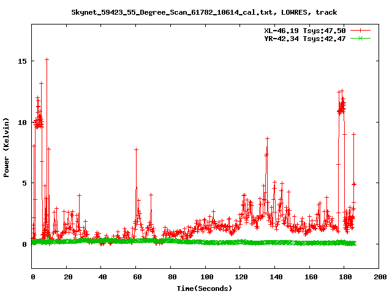Click the x-axis tick label 20
The image size is (392, 294).
[68, 277]
